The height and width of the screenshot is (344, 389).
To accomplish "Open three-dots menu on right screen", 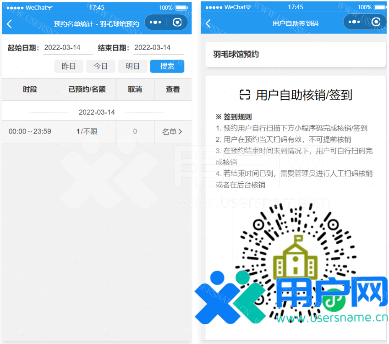I will coord(355,22).
